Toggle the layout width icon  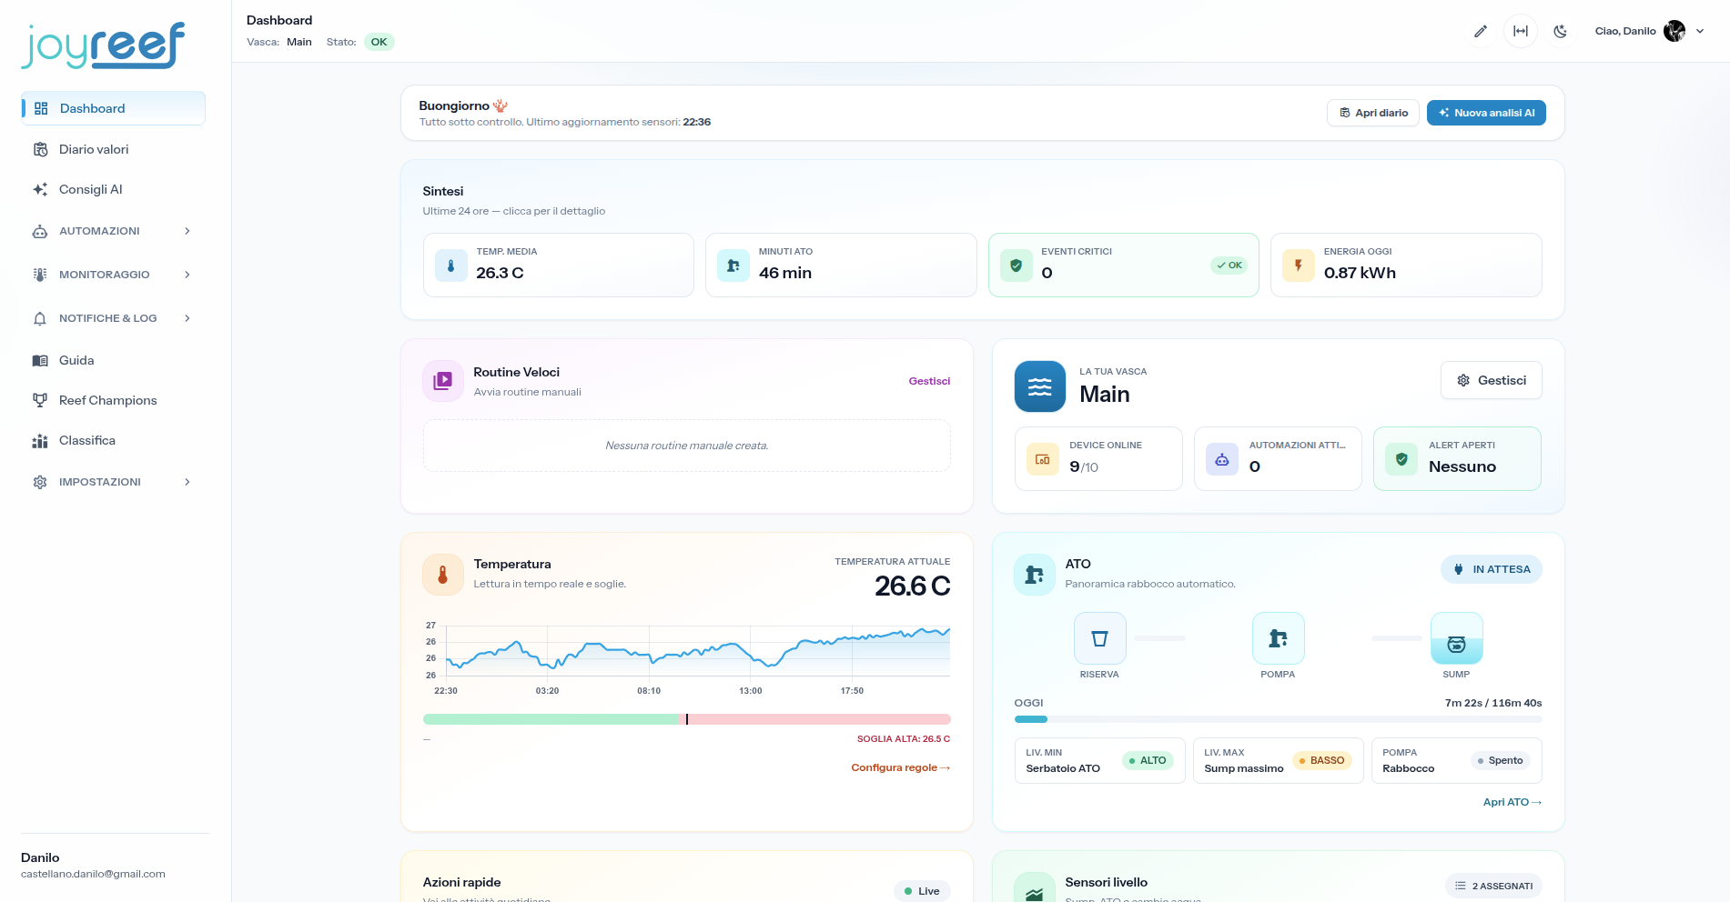point(1521,31)
